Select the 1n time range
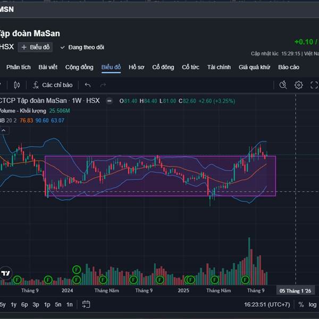Screen dimensions: 319x319 pyautogui.click(x=69, y=305)
